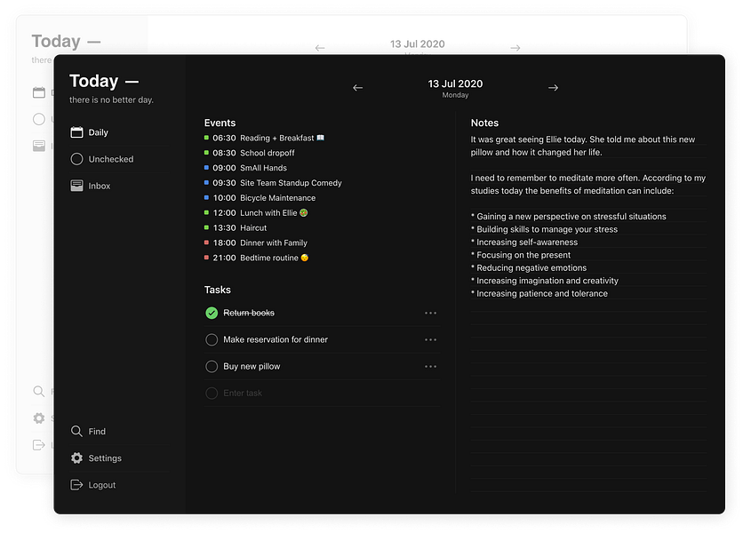Click the Make reservation for dinner text
This screenshot has height=533, width=743.
tap(276, 339)
